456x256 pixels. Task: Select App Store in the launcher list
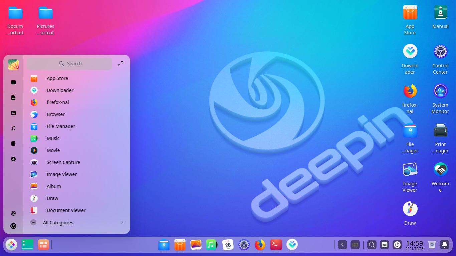[x=77, y=78]
